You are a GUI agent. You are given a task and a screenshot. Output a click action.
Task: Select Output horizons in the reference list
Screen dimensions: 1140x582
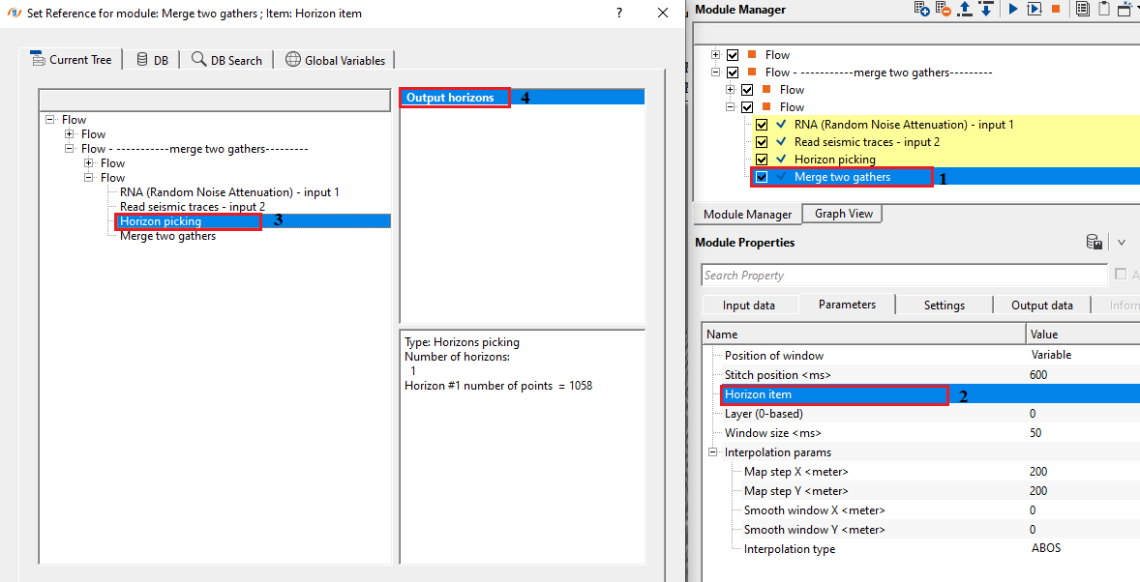click(x=450, y=98)
